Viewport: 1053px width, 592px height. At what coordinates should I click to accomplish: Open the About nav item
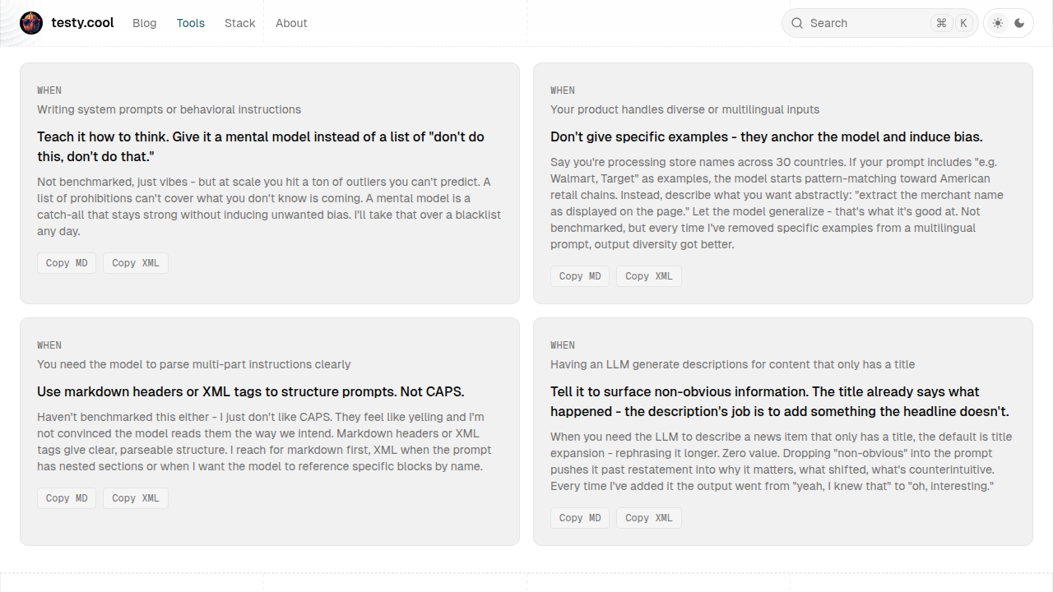[x=291, y=23]
